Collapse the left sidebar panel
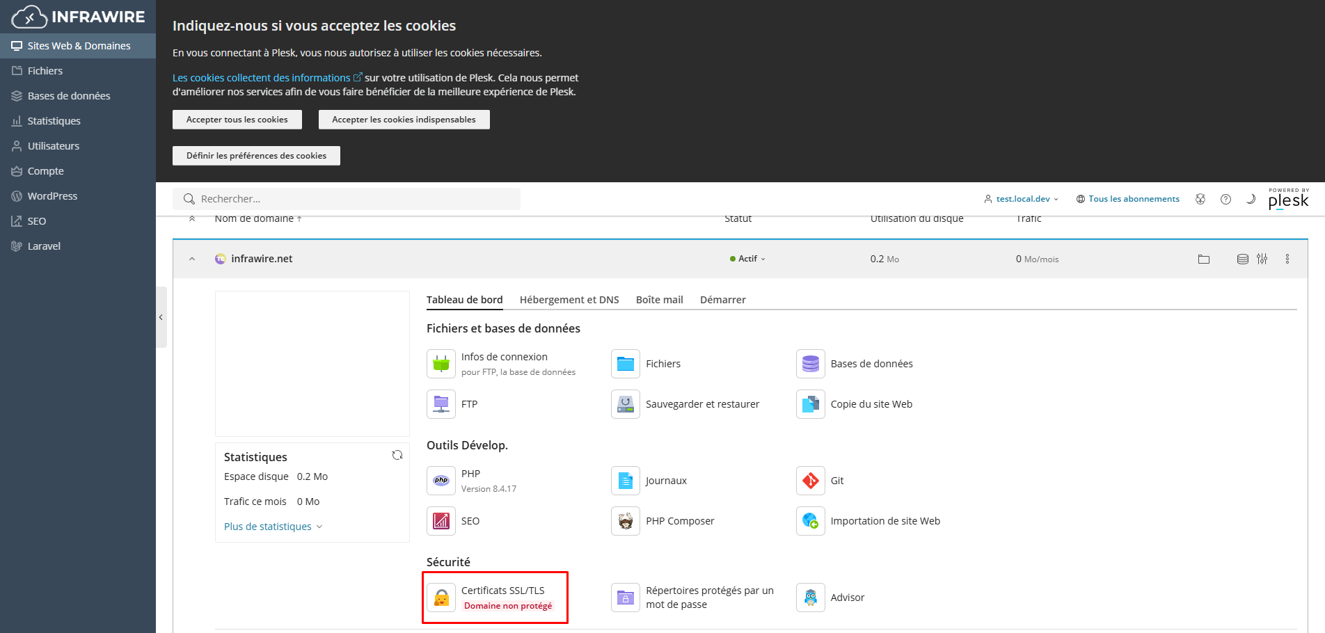This screenshot has height=633, width=1325. tap(161, 317)
